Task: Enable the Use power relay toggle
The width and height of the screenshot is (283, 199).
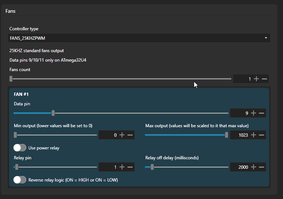Action: pos(20,148)
